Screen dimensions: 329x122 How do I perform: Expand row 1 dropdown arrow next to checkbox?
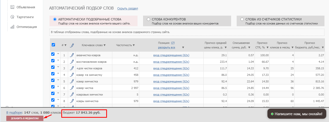[58, 53]
